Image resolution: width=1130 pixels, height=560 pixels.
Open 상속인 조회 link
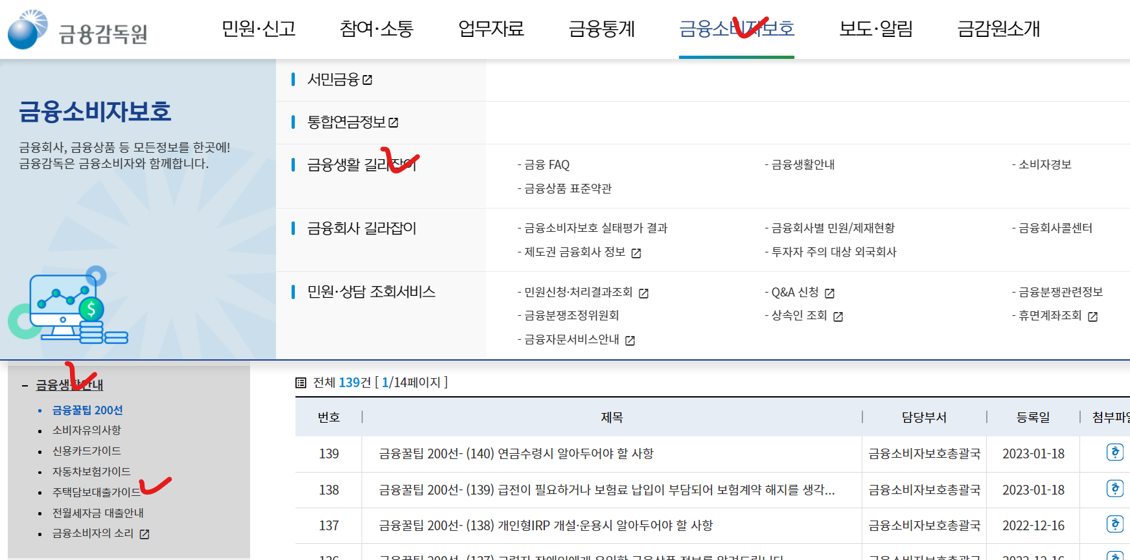coord(799,315)
